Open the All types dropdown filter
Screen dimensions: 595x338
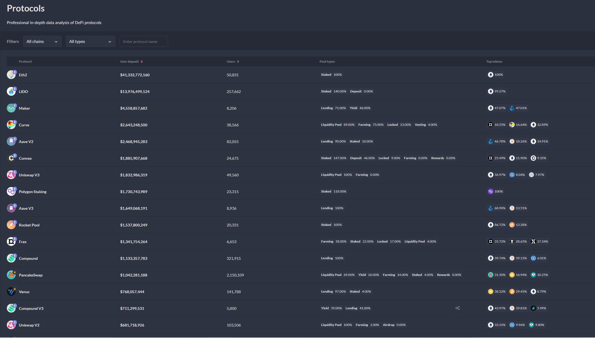[x=90, y=42]
